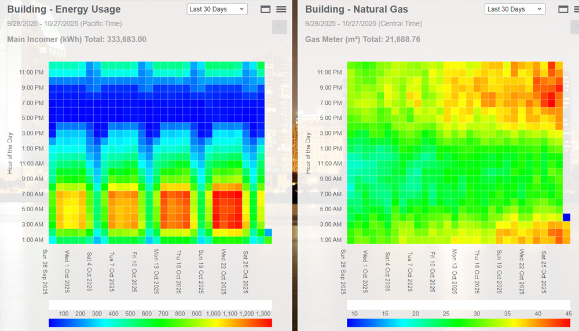Click the Wed 22 Oct 2025 energy axis label
This screenshot has width=579, height=331.
point(223,271)
